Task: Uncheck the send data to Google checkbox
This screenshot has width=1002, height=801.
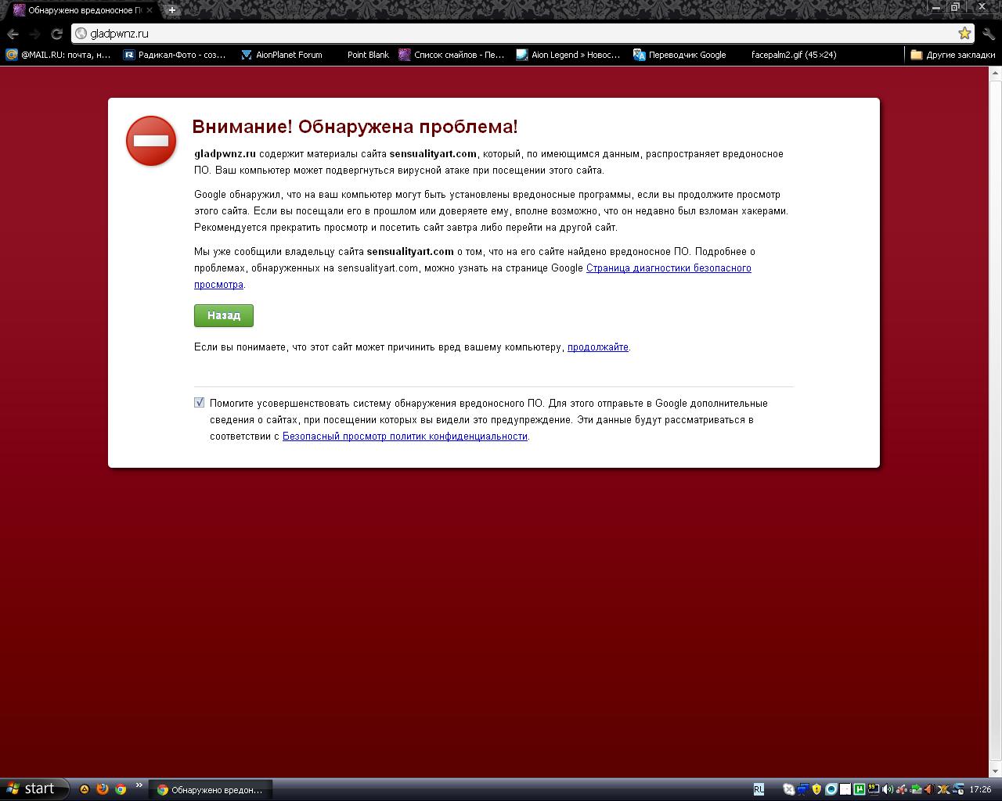Action: pos(200,403)
